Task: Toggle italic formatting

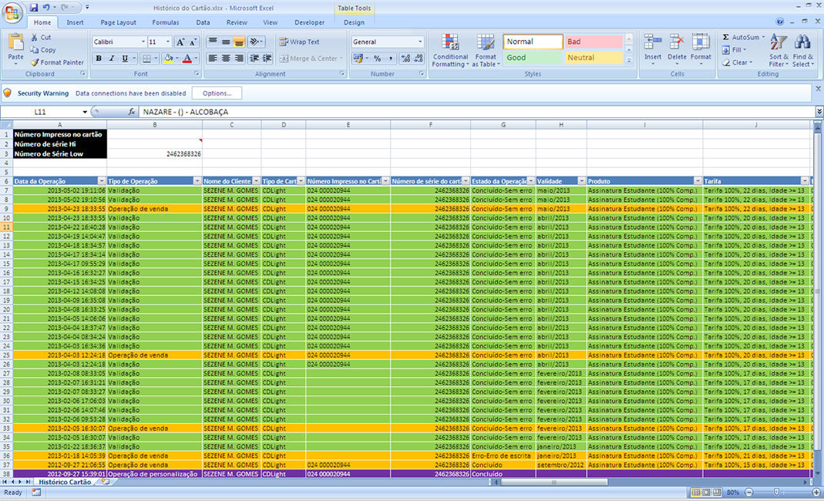Action: [112, 59]
